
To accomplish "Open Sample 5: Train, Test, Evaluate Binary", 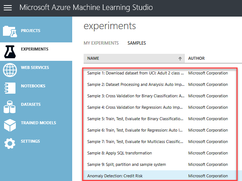I will point(135,119).
